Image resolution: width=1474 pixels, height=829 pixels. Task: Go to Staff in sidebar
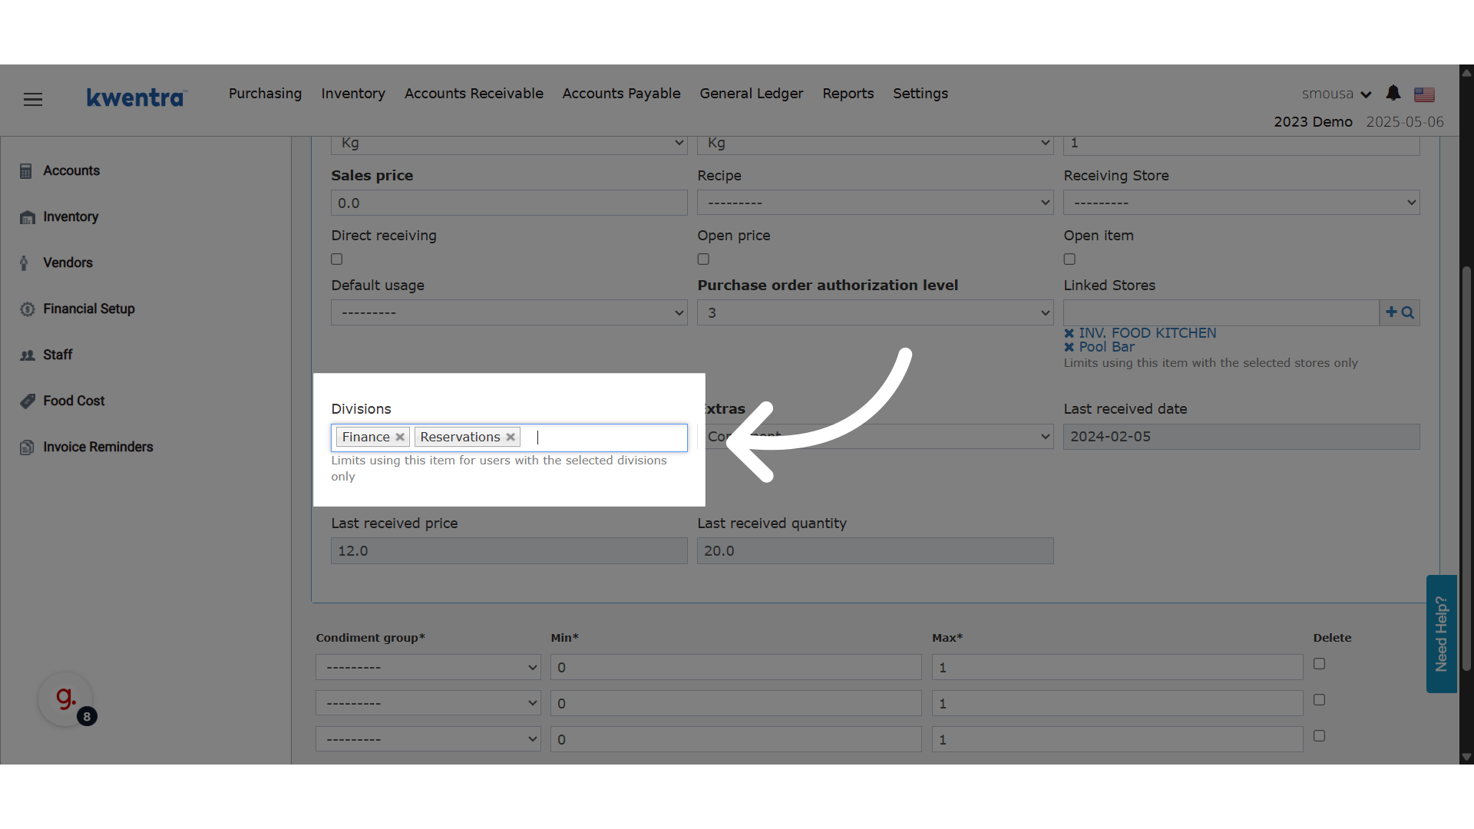[58, 355]
